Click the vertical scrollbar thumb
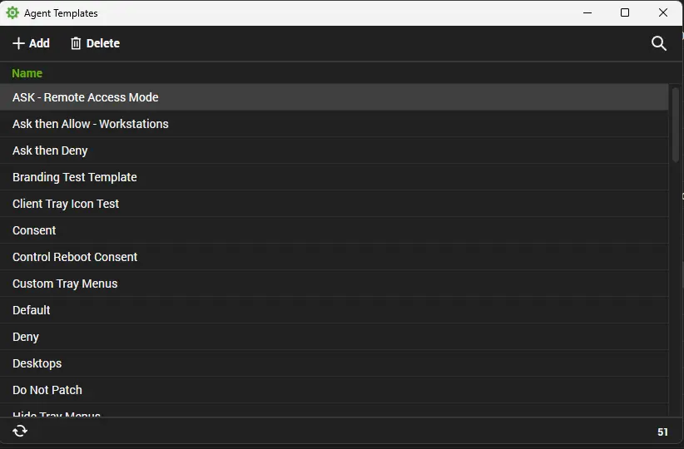Image resolution: width=684 pixels, height=449 pixels. pos(676,125)
